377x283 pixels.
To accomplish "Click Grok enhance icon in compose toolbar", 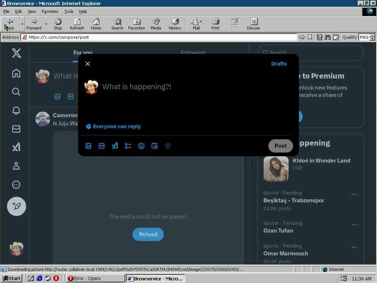I will (x=115, y=146).
